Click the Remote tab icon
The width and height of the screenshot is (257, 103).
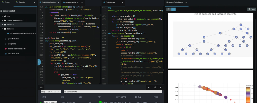click(x=17, y=2)
